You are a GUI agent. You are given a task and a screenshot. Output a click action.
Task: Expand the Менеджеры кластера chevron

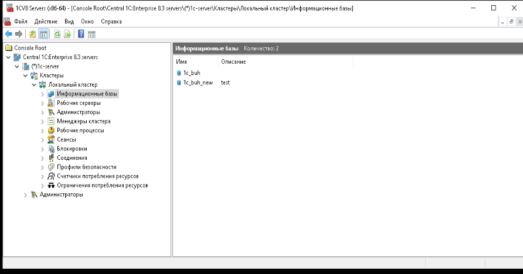(42, 122)
